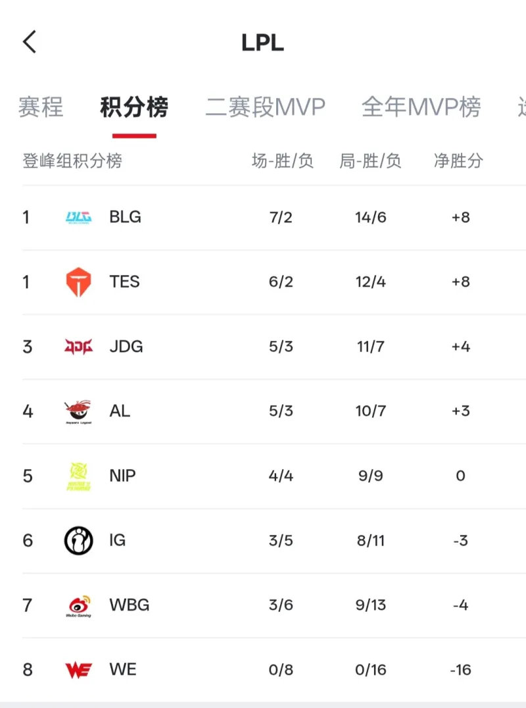Click the LPL page title
526x708 pixels.
click(262, 43)
